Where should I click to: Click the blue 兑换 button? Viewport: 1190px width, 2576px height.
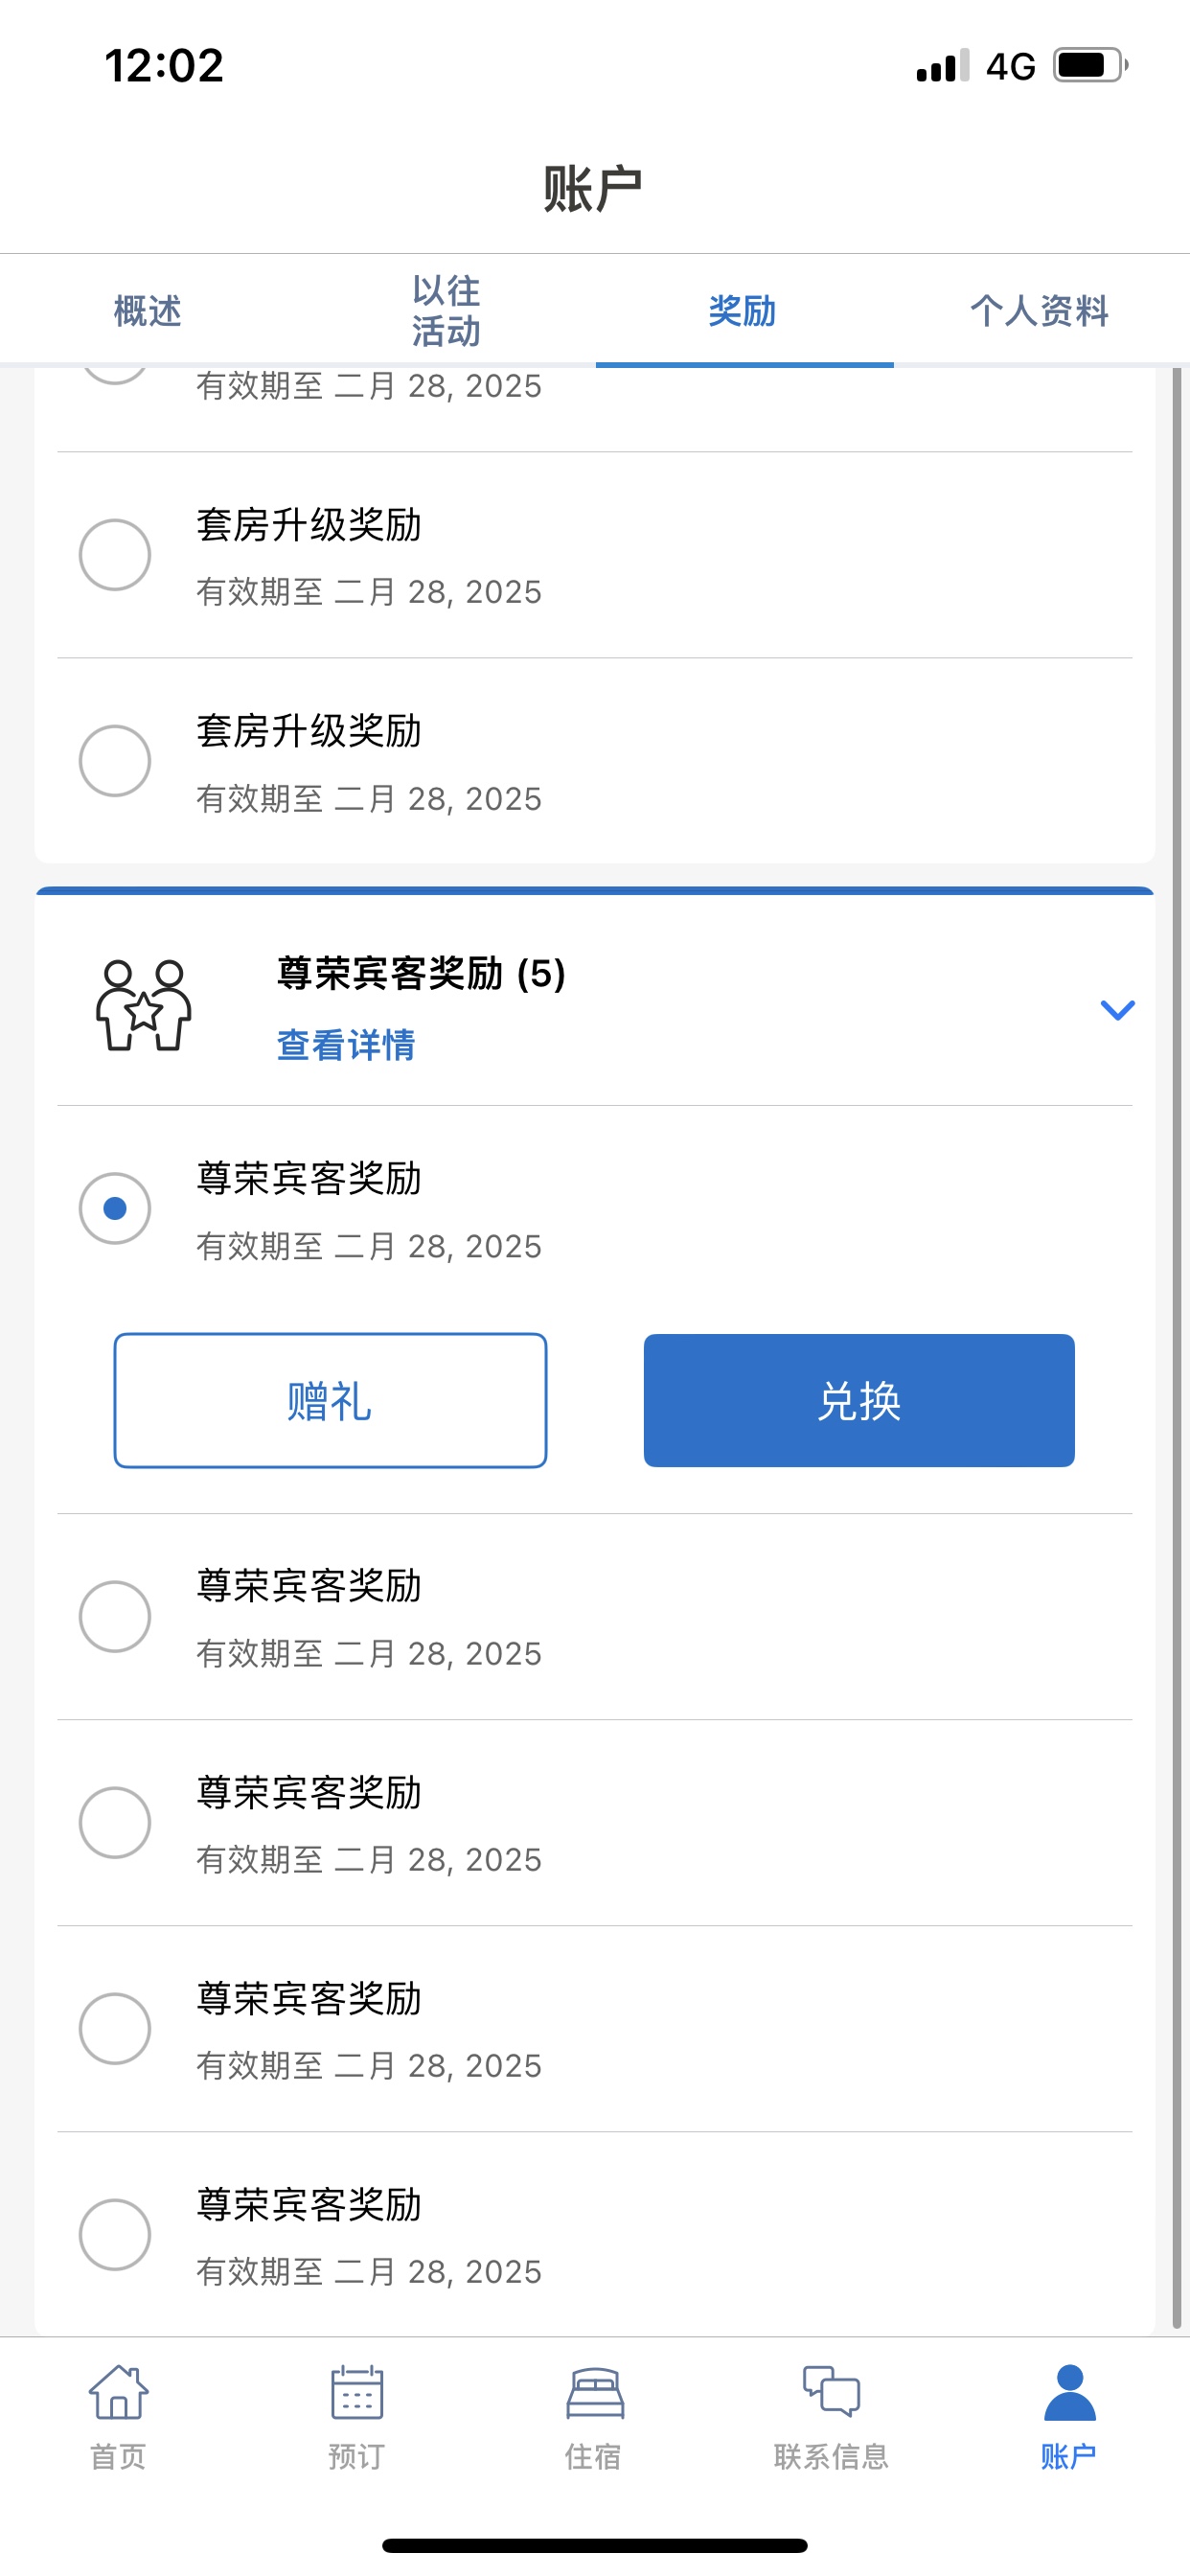(x=859, y=1400)
